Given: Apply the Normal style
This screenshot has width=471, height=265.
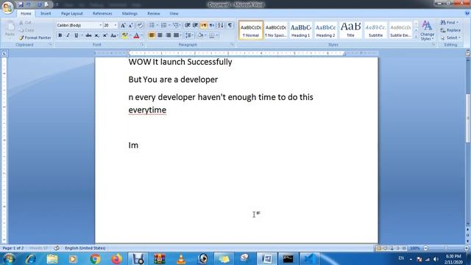Looking at the screenshot, I should (251, 30).
